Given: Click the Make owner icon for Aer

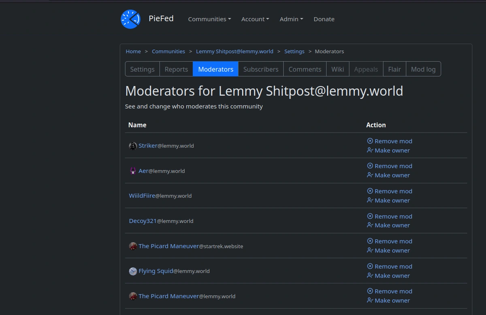Looking at the screenshot, I should 370,175.
